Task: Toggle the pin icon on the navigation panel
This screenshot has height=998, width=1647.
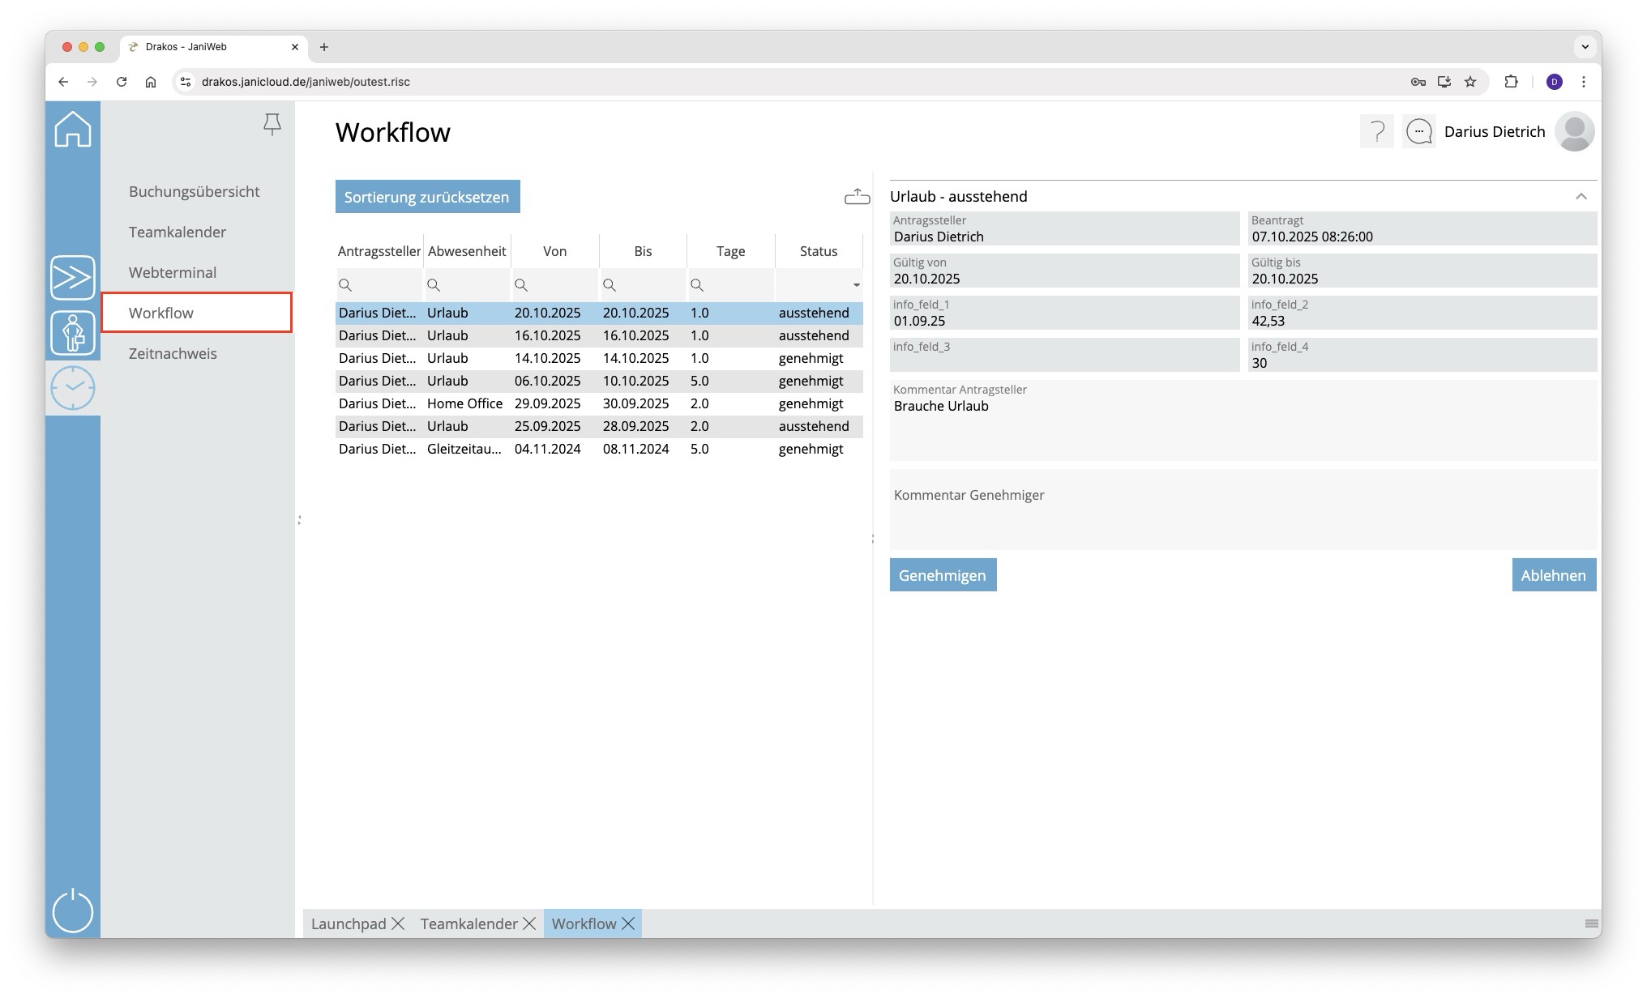Action: click(272, 124)
